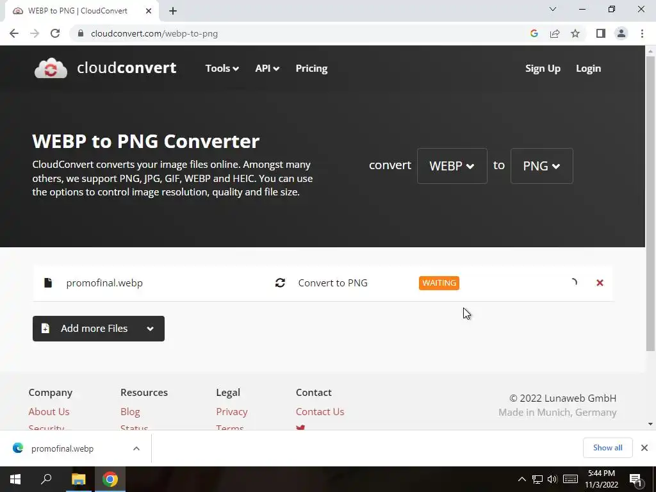Click the padlock site info icon

click(x=81, y=33)
